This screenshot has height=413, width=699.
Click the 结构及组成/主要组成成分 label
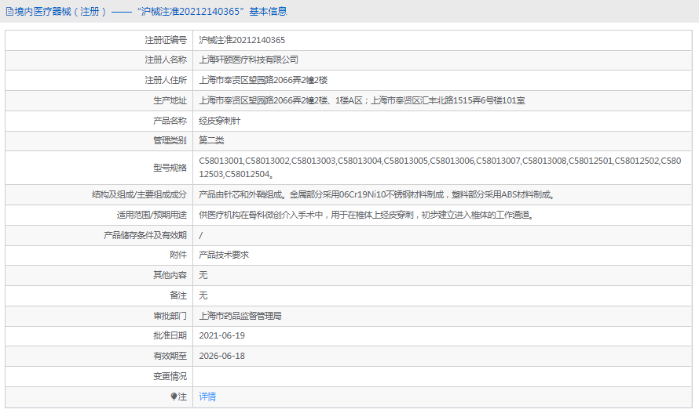click(140, 194)
